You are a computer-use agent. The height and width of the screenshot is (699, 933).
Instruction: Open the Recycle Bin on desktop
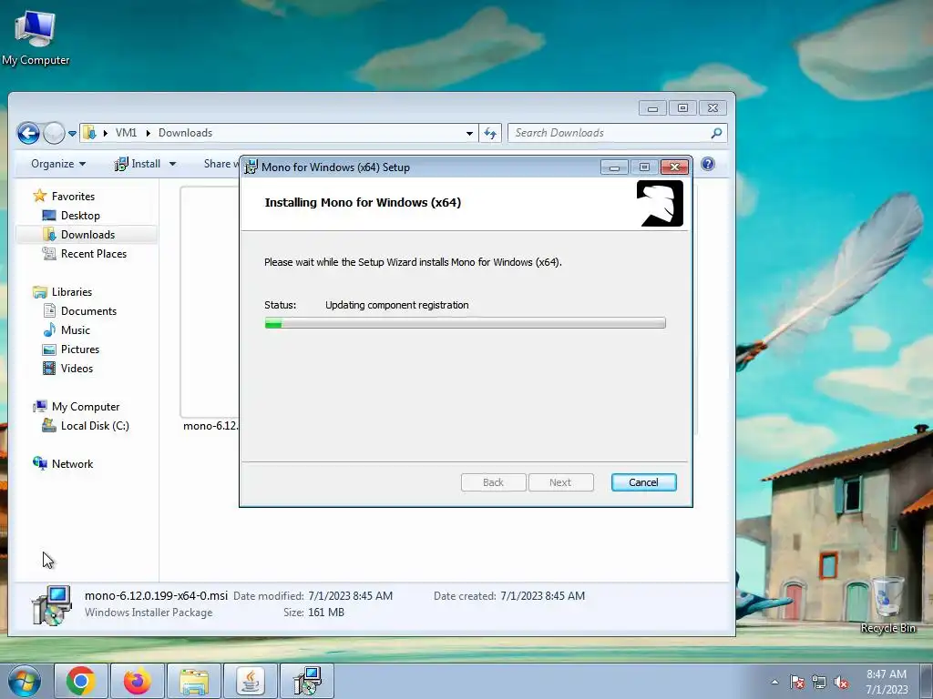point(887,604)
